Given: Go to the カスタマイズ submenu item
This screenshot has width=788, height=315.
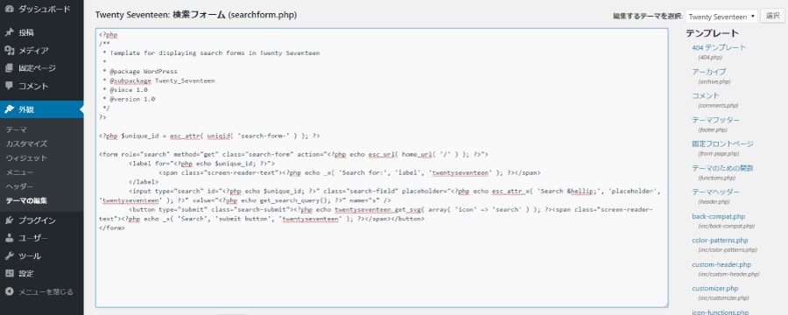Looking at the screenshot, I should 26,143.
